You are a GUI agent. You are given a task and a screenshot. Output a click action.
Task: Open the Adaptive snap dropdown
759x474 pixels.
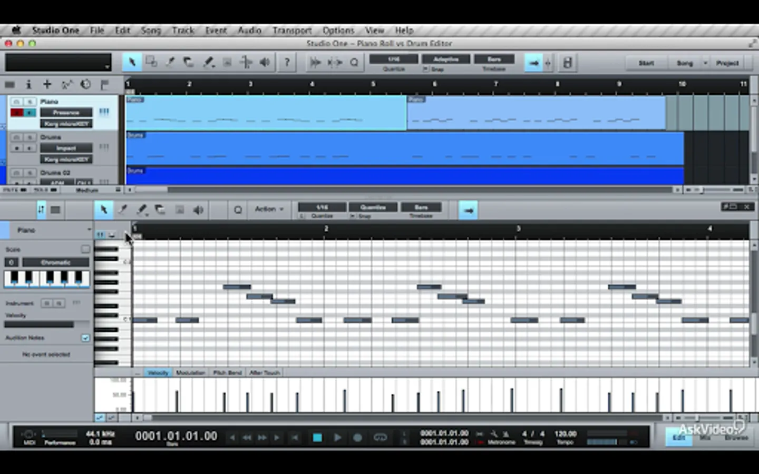click(446, 59)
